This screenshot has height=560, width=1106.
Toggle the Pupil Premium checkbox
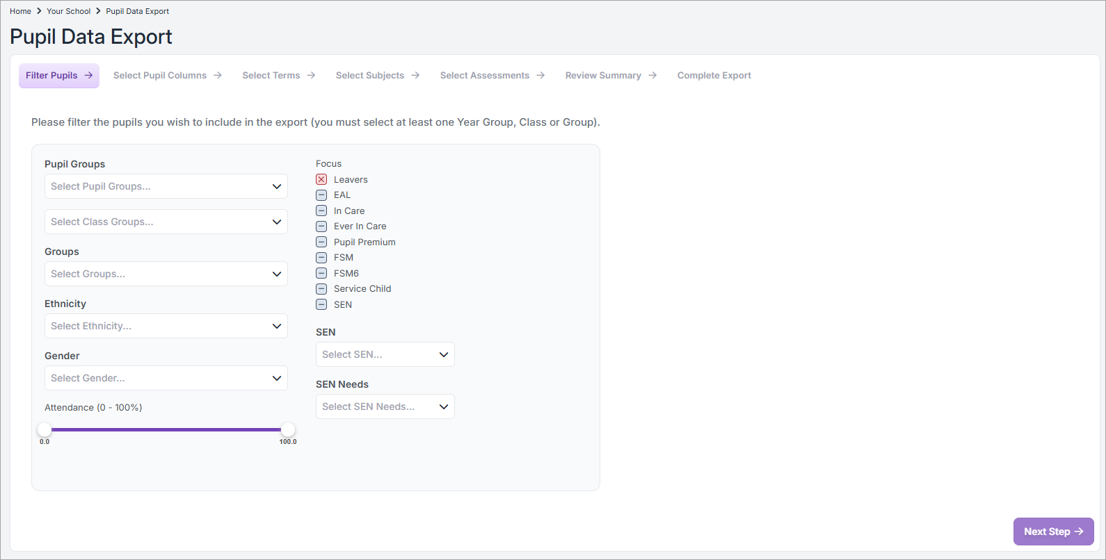321,242
